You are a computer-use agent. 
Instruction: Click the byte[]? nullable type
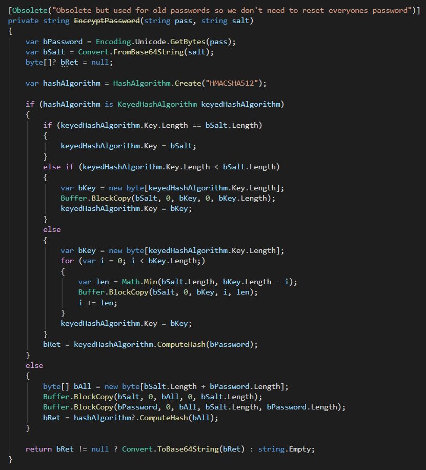click(40, 63)
